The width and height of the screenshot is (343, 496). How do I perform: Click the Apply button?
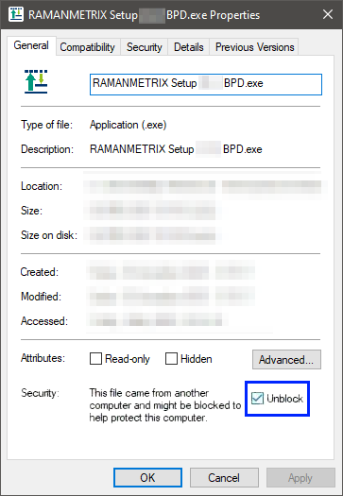click(x=300, y=477)
